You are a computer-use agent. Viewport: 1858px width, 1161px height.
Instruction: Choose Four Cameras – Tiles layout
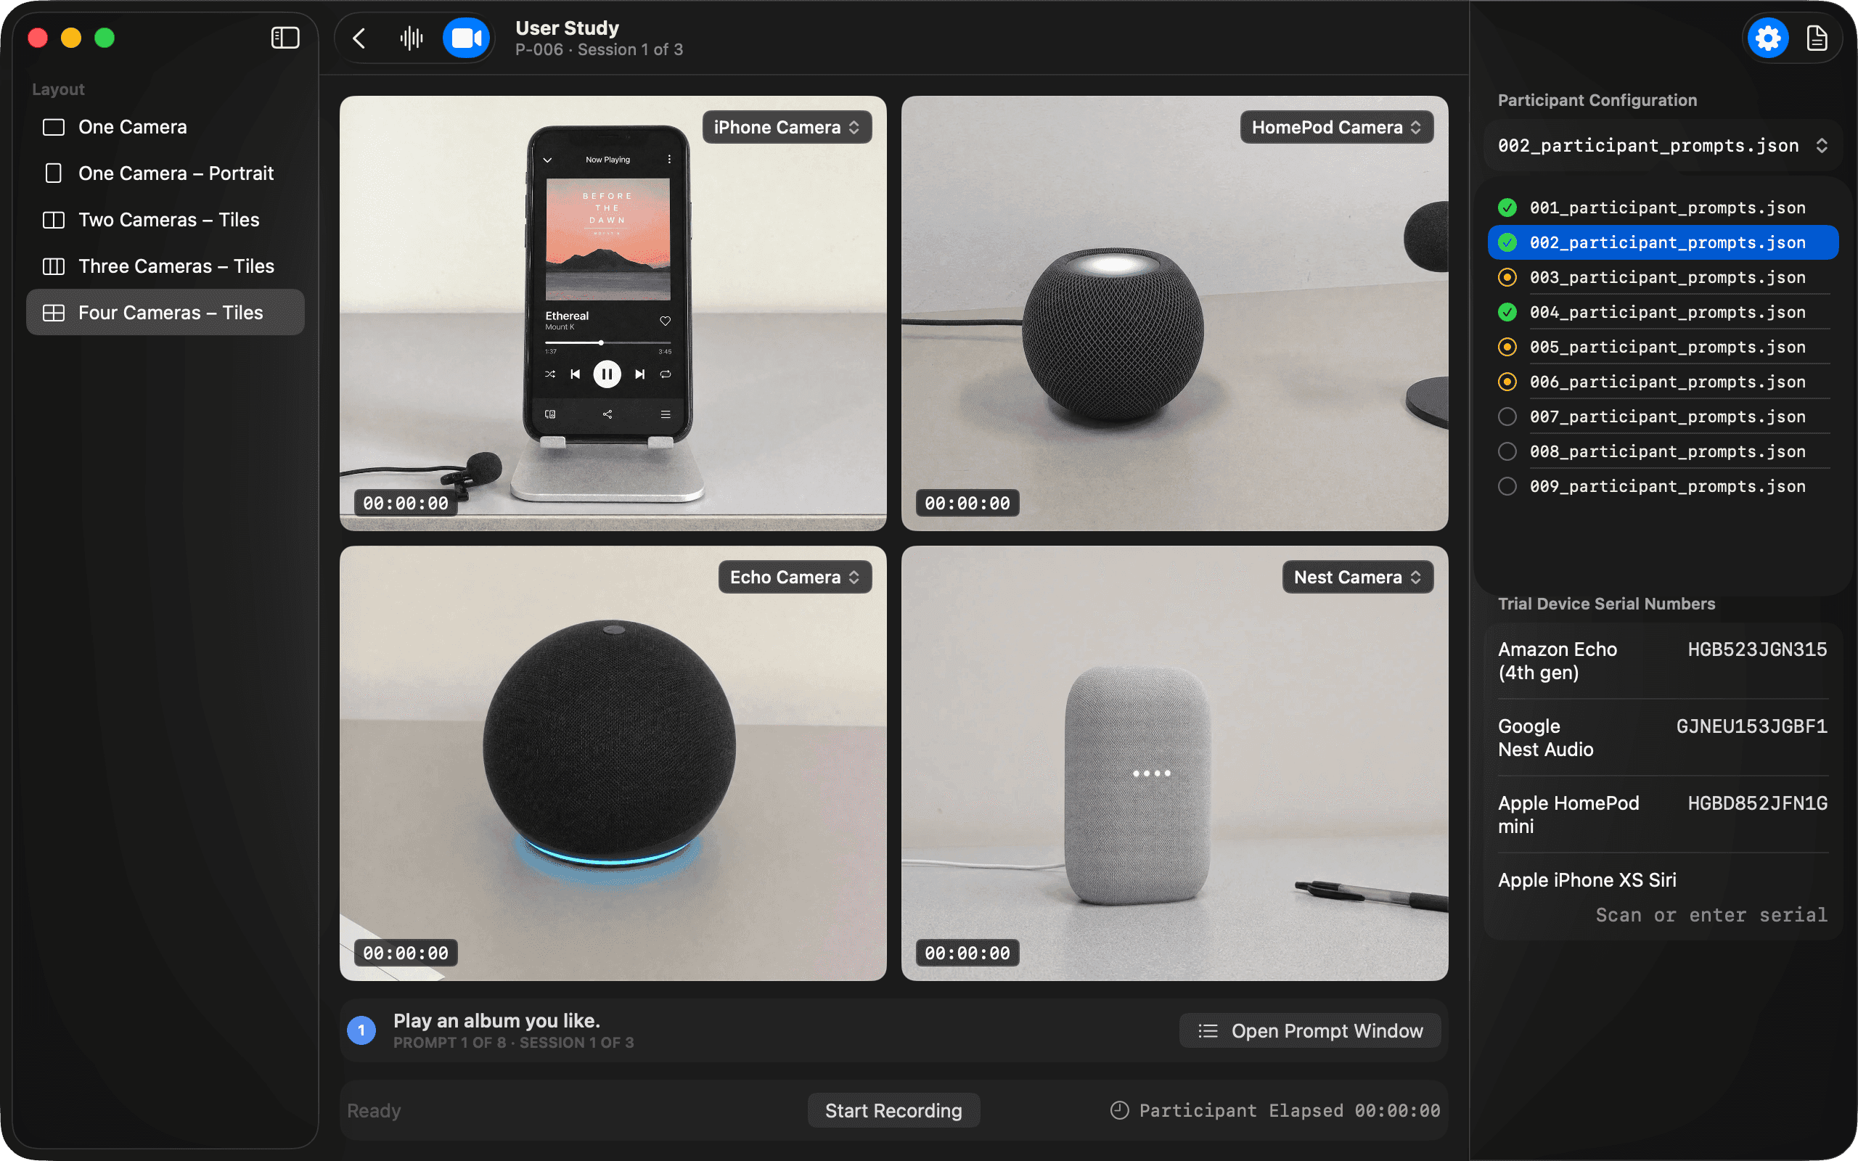coord(165,313)
